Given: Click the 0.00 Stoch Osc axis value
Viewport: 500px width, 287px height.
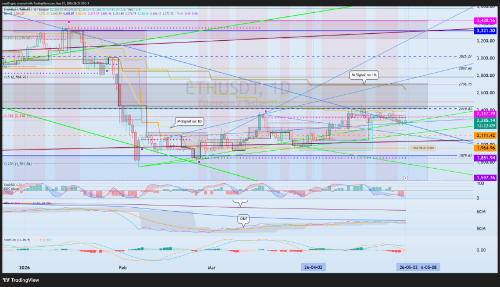Looking at the screenshot, I should 481,250.
